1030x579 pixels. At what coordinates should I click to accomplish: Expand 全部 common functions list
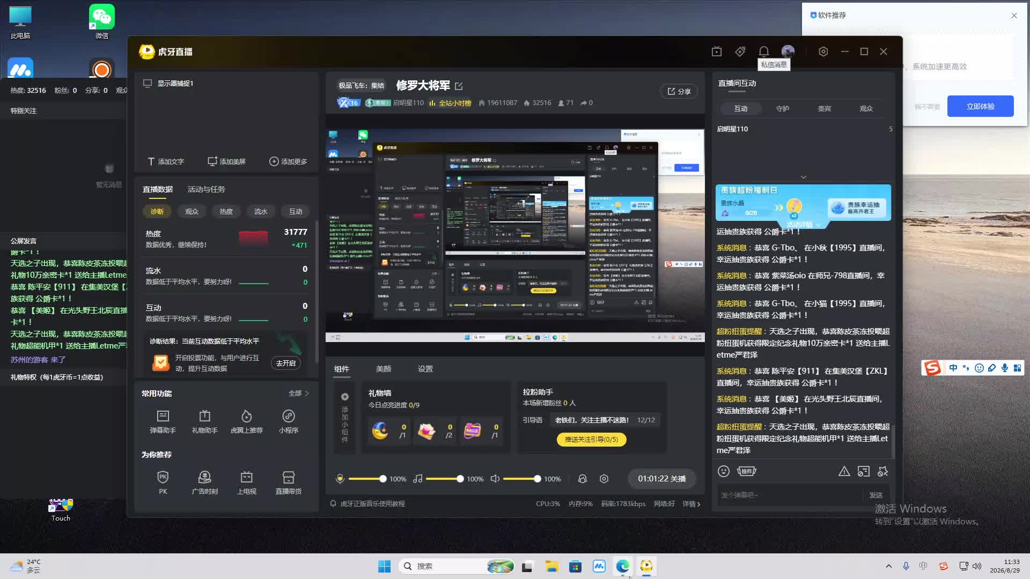pyautogui.click(x=299, y=394)
